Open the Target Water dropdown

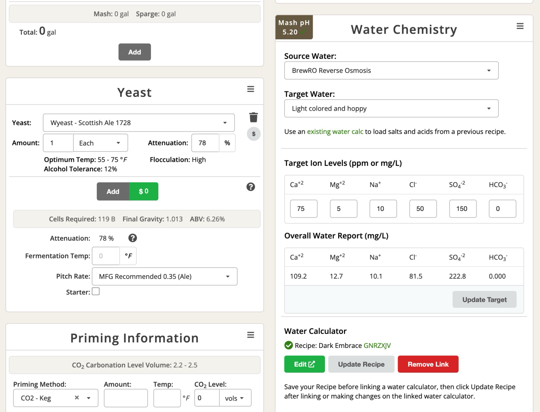(391, 109)
